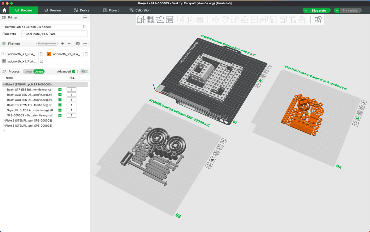
Task: Uncheck Beam STR ESS printable checkbox
Action: (60, 89)
